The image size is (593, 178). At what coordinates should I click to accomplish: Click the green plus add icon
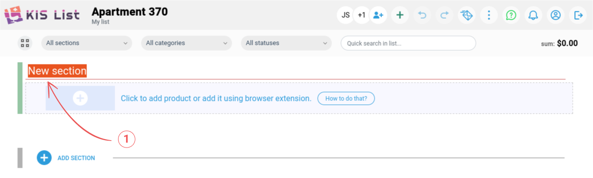click(400, 15)
